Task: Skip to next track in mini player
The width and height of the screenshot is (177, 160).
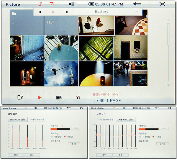Action: point(67,12)
